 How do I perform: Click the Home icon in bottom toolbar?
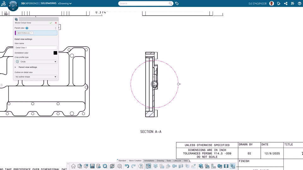pyautogui.click(x=73, y=166)
